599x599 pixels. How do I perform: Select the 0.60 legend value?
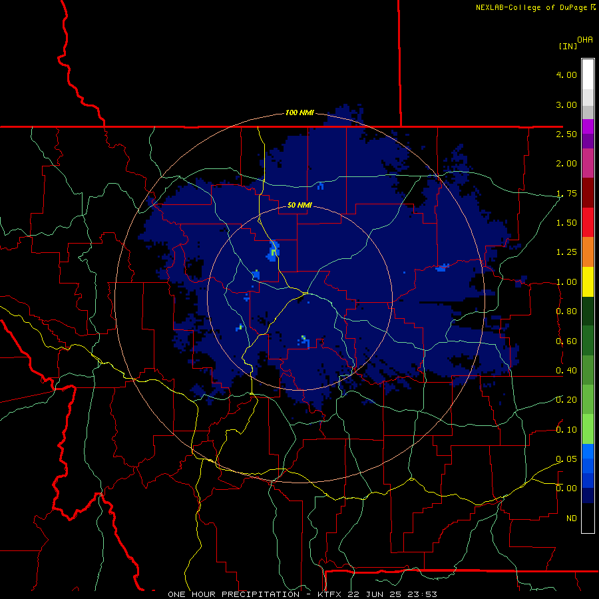coord(566,341)
